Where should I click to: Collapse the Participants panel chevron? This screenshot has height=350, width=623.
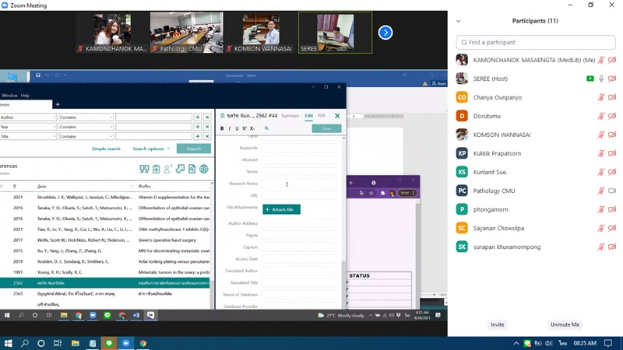click(459, 21)
